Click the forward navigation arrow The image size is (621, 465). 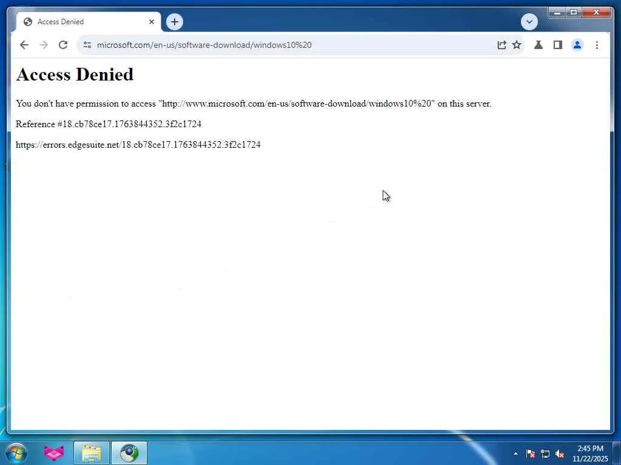[x=44, y=45]
